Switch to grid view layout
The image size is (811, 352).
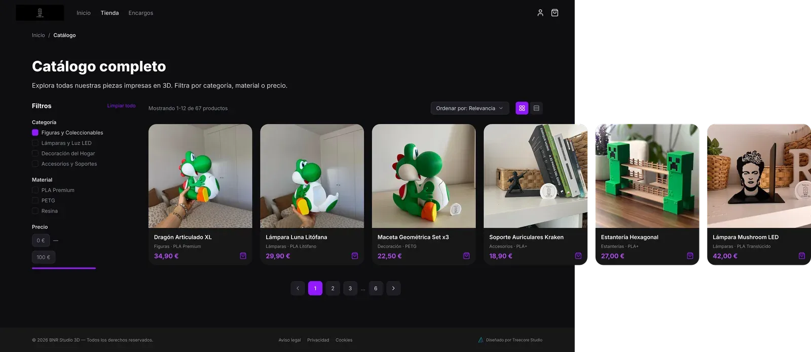[522, 108]
